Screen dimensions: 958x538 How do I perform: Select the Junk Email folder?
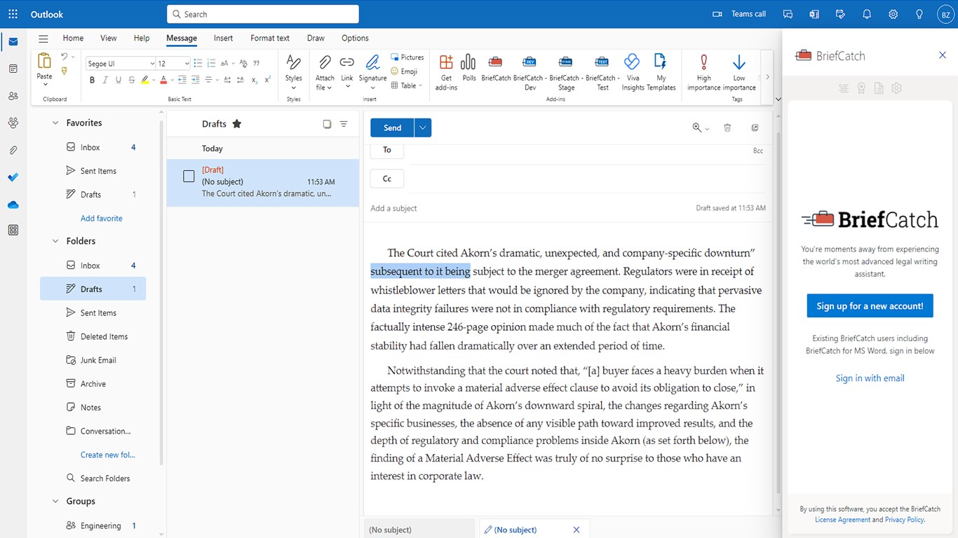tap(98, 360)
